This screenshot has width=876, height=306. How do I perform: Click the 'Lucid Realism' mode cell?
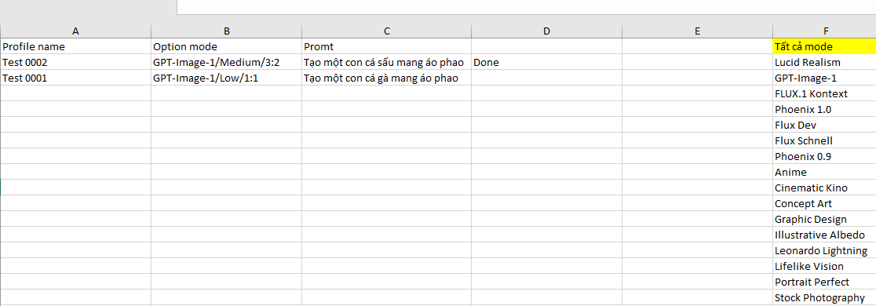click(825, 63)
